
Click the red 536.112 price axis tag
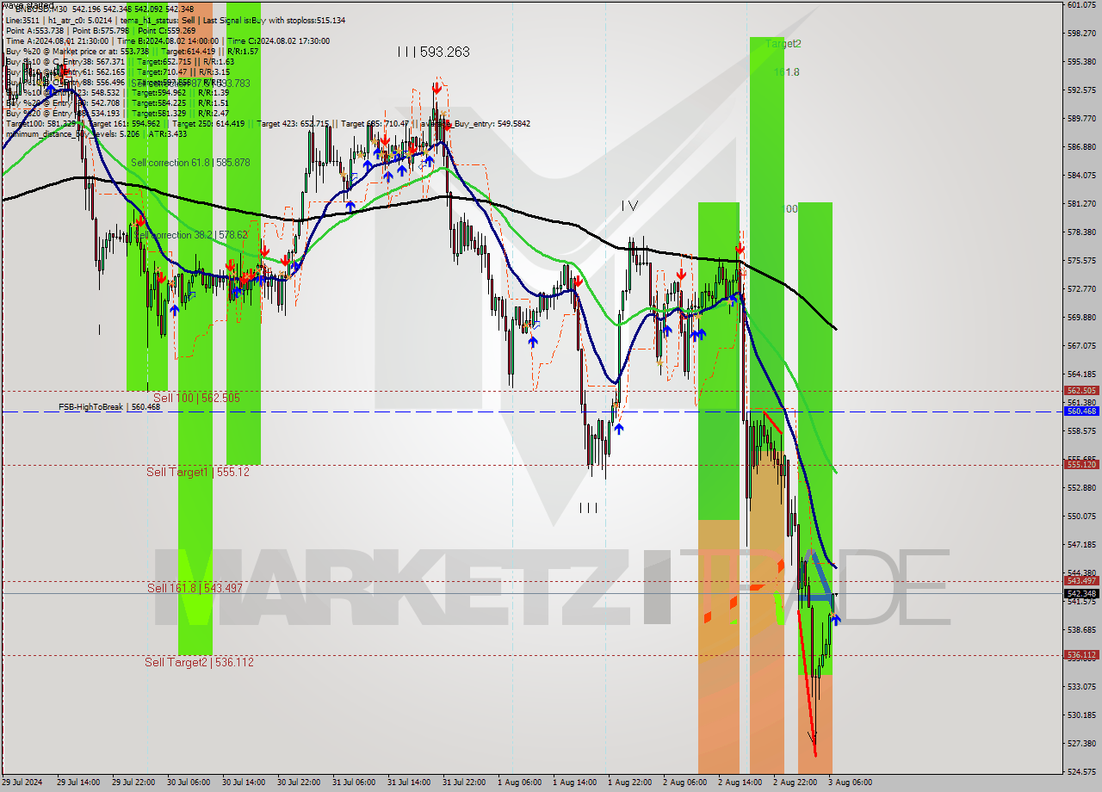[1081, 654]
